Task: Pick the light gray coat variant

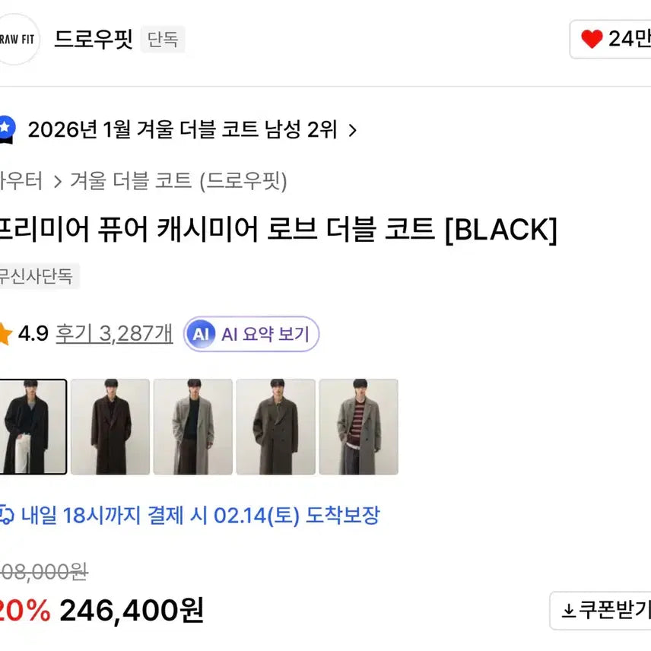Action: 193,427
